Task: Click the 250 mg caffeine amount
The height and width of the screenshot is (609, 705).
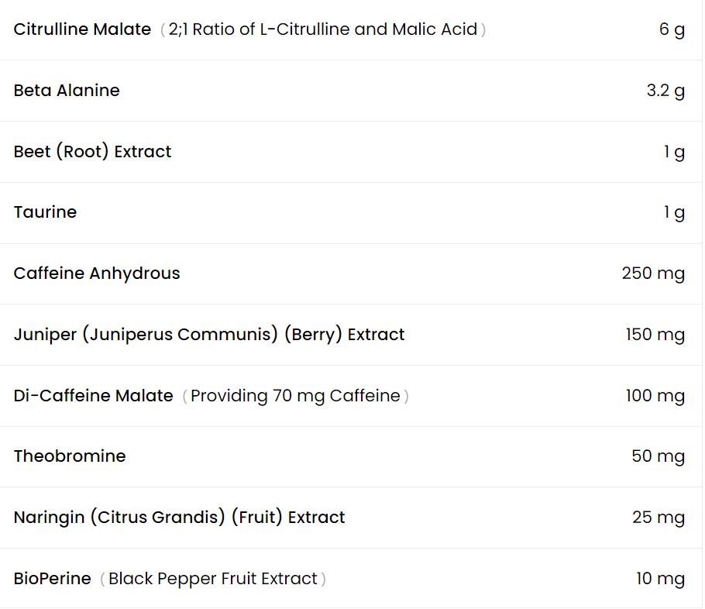Action: click(653, 274)
